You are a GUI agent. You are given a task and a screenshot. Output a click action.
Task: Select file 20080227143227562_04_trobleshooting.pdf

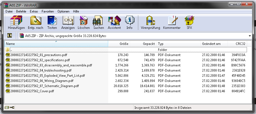(41, 70)
